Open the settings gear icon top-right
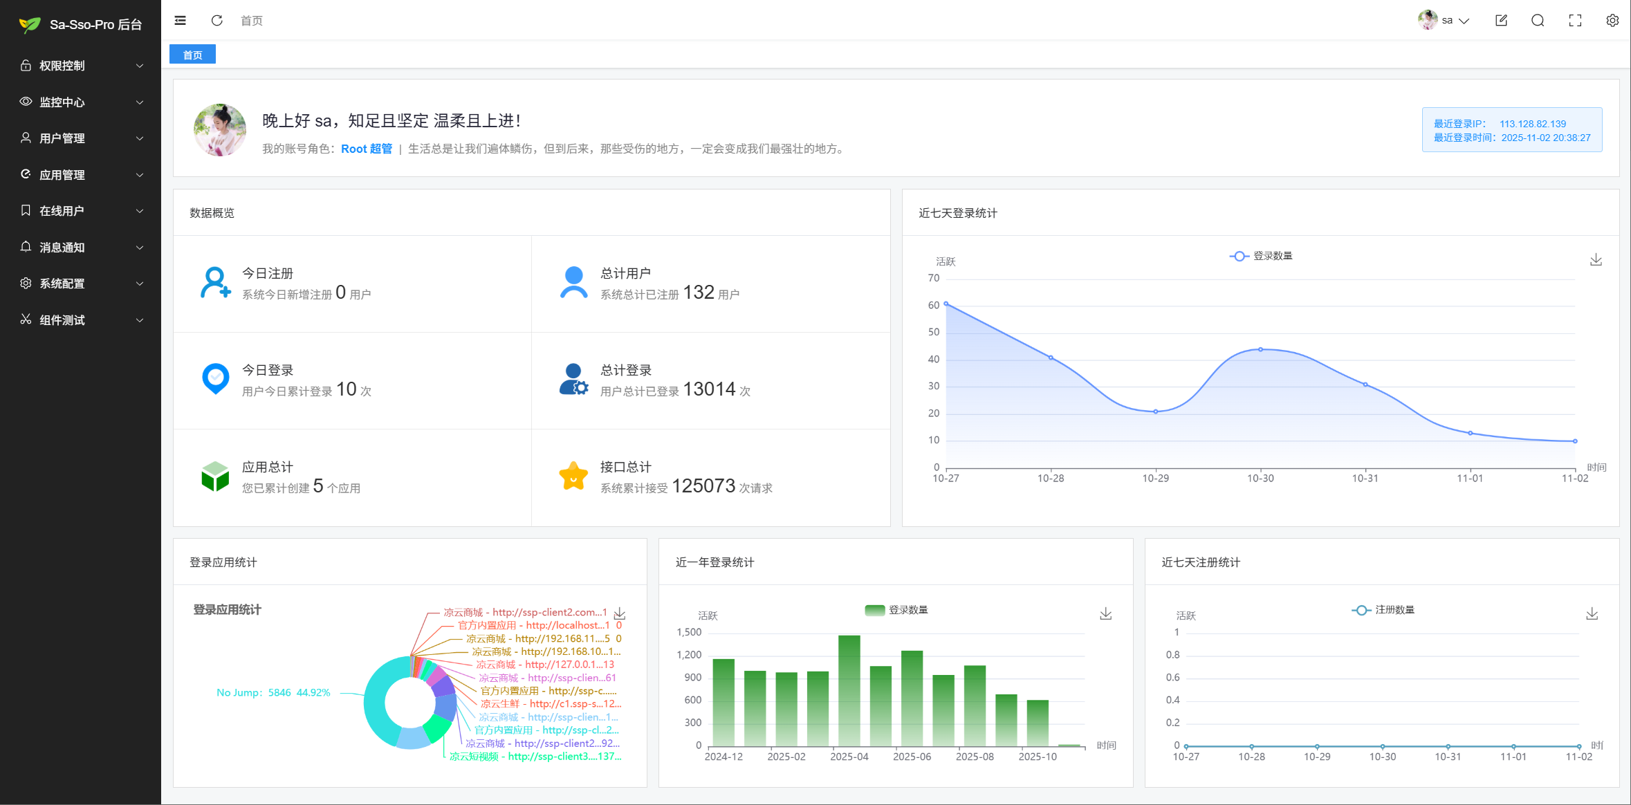This screenshot has width=1631, height=805. point(1612,21)
